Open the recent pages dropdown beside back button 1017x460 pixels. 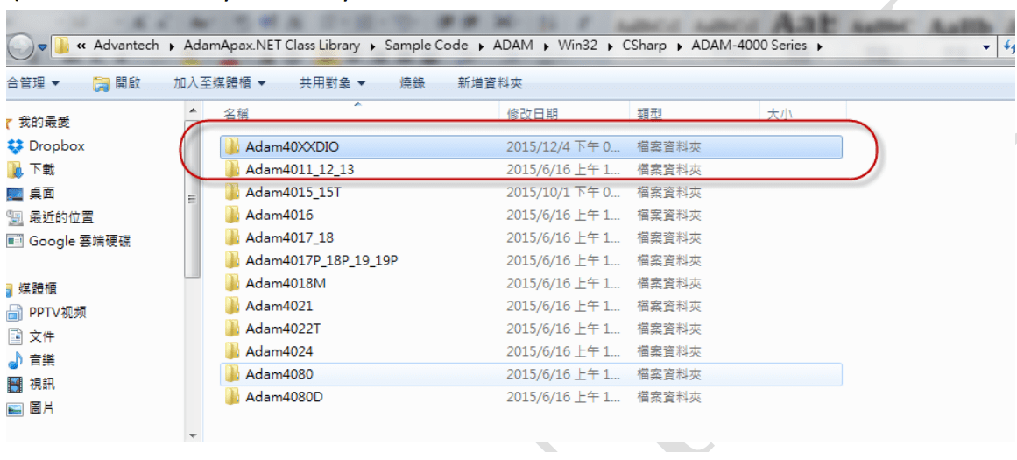click(x=42, y=47)
